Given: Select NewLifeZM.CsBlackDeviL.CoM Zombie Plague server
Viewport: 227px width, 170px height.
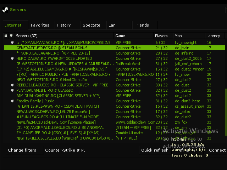Looking at the screenshot, I should pos(114,122).
